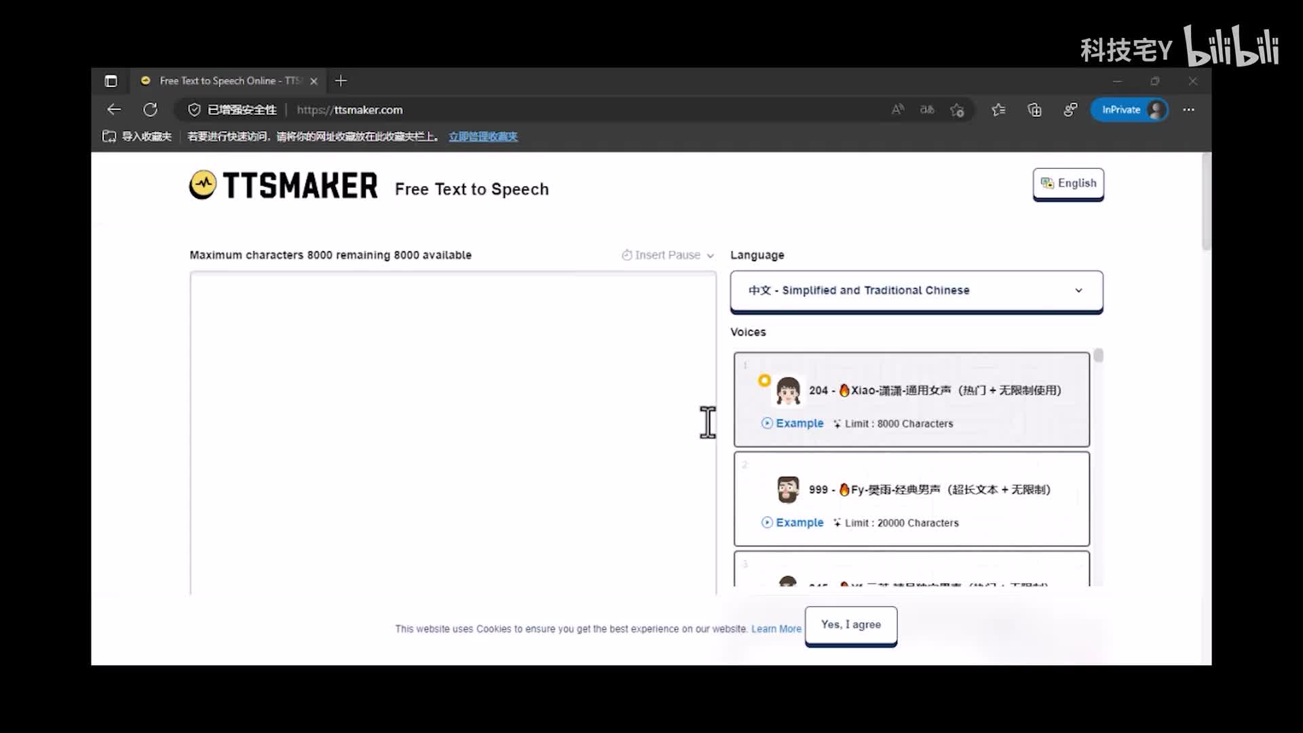Click the Yes, I agree cookie button
Screen dimensions: 1303x733
[x=850, y=624]
